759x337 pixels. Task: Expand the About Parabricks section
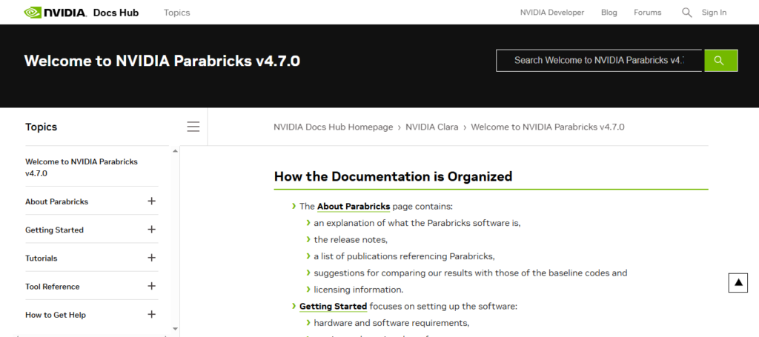point(151,201)
